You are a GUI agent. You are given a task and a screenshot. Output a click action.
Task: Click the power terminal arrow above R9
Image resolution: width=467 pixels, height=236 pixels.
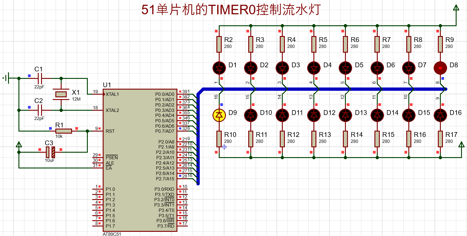pos(456,8)
